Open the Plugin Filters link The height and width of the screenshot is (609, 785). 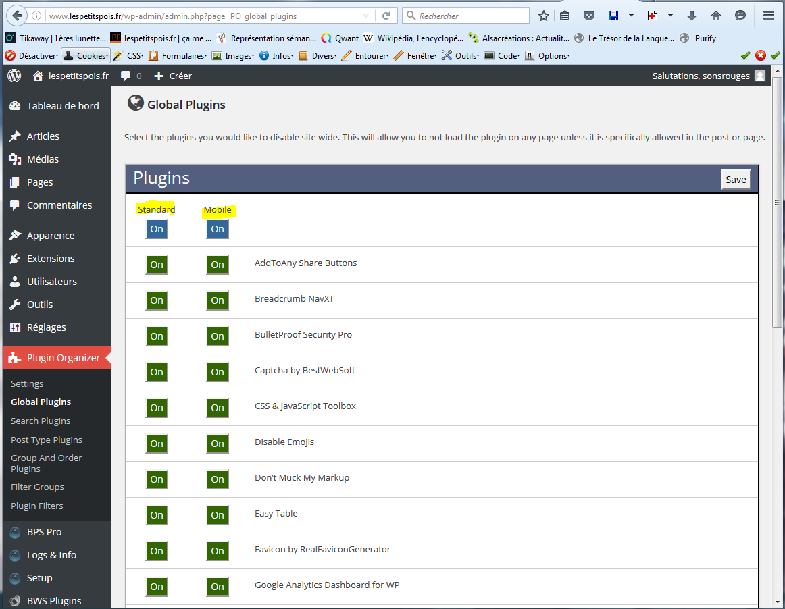click(x=37, y=506)
